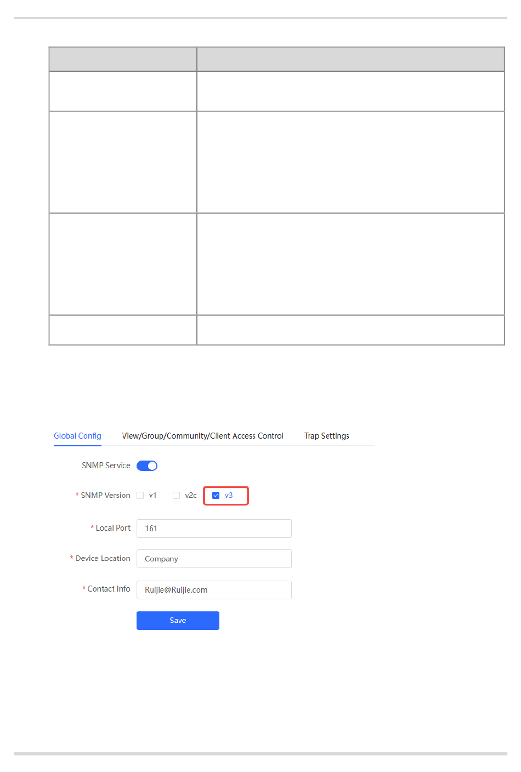The height and width of the screenshot is (772, 521).
Task: Open the View/Group/Community/Client Access Control tab
Action: pyautogui.click(x=202, y=436)
